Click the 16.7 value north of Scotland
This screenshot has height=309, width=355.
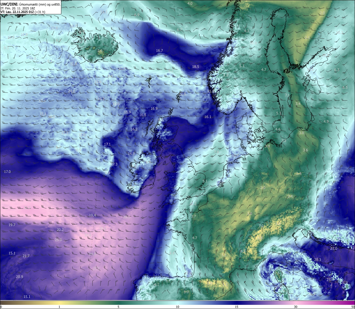point(159,51)
